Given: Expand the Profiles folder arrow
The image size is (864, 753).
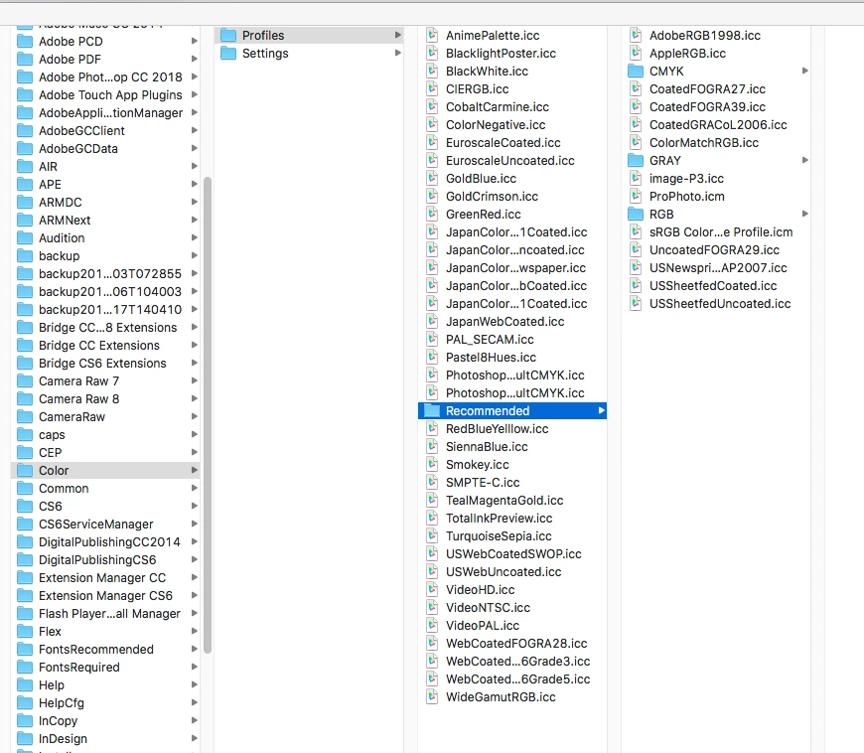Looking at the screenshot, I should click(398, 36).
